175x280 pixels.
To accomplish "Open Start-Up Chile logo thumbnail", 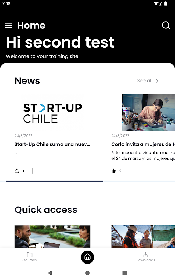I will point(52,112).
